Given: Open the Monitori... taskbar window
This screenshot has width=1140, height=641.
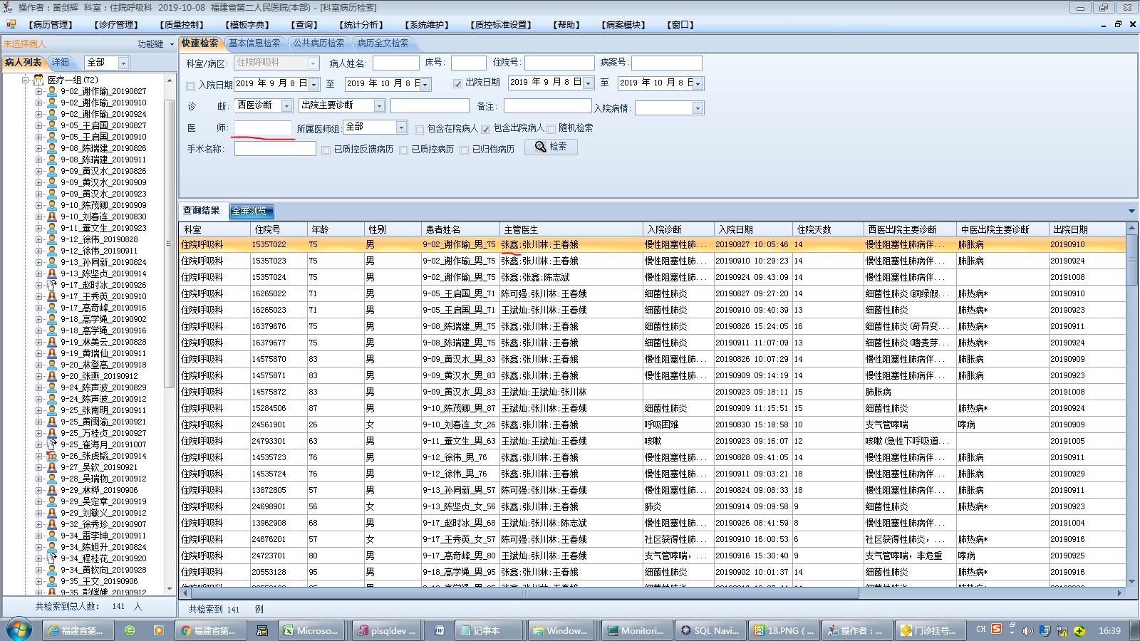Looking at the screenshot, I should coord(636,630).
